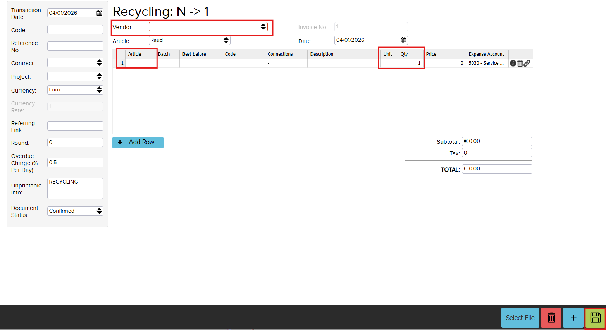606x330 pixels.
Task: Click the blue plus new document button
Action: (x=573, y=318)
